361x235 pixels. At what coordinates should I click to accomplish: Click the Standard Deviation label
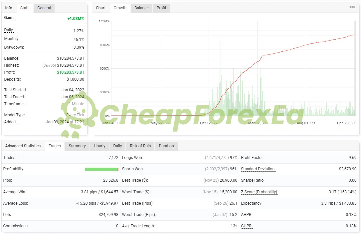click(258, 169)
